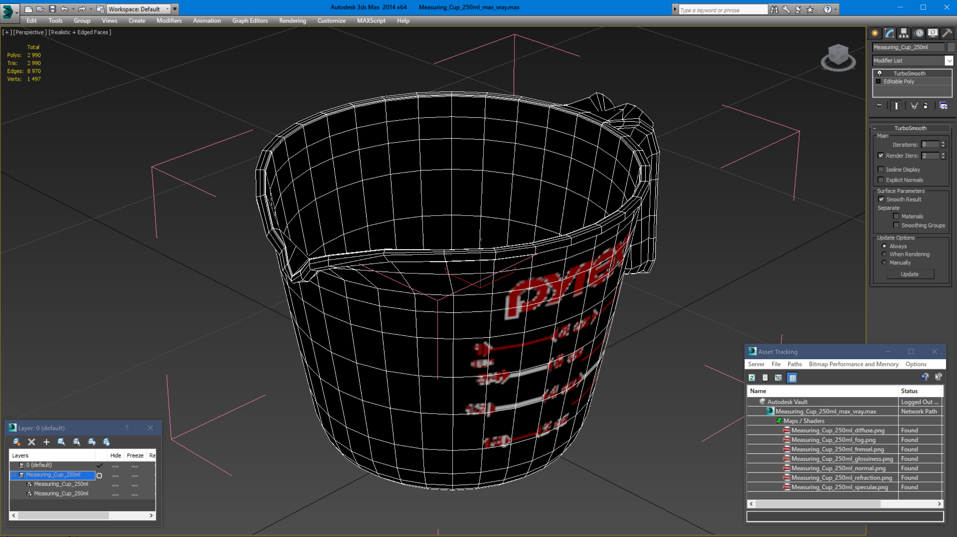
Task: Open Bitmap Performance and Memory menu
Action: coord(854,364)
